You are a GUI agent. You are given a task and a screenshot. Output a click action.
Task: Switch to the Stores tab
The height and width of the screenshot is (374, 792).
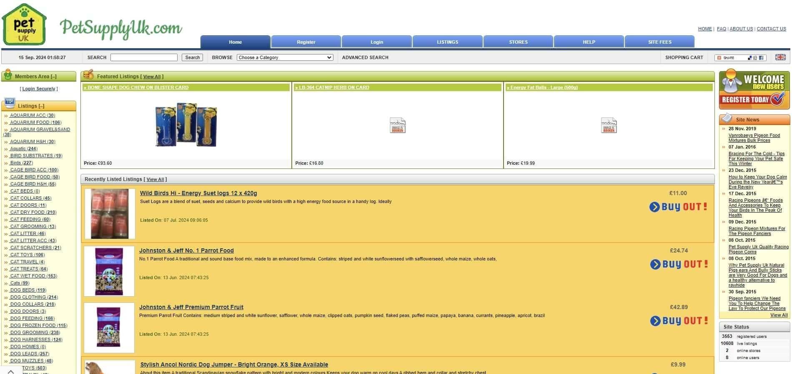pos(518,42)
